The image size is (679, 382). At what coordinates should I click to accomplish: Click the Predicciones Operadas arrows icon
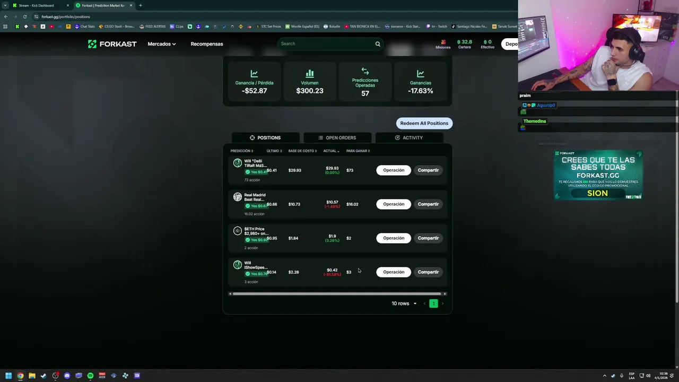pyautogui.click(x=365, y=71)
